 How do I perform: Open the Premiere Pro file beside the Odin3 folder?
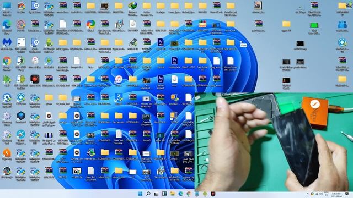coord(174,61)
